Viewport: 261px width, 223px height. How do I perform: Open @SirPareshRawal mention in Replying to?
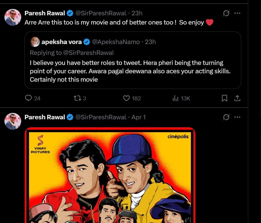88,53
